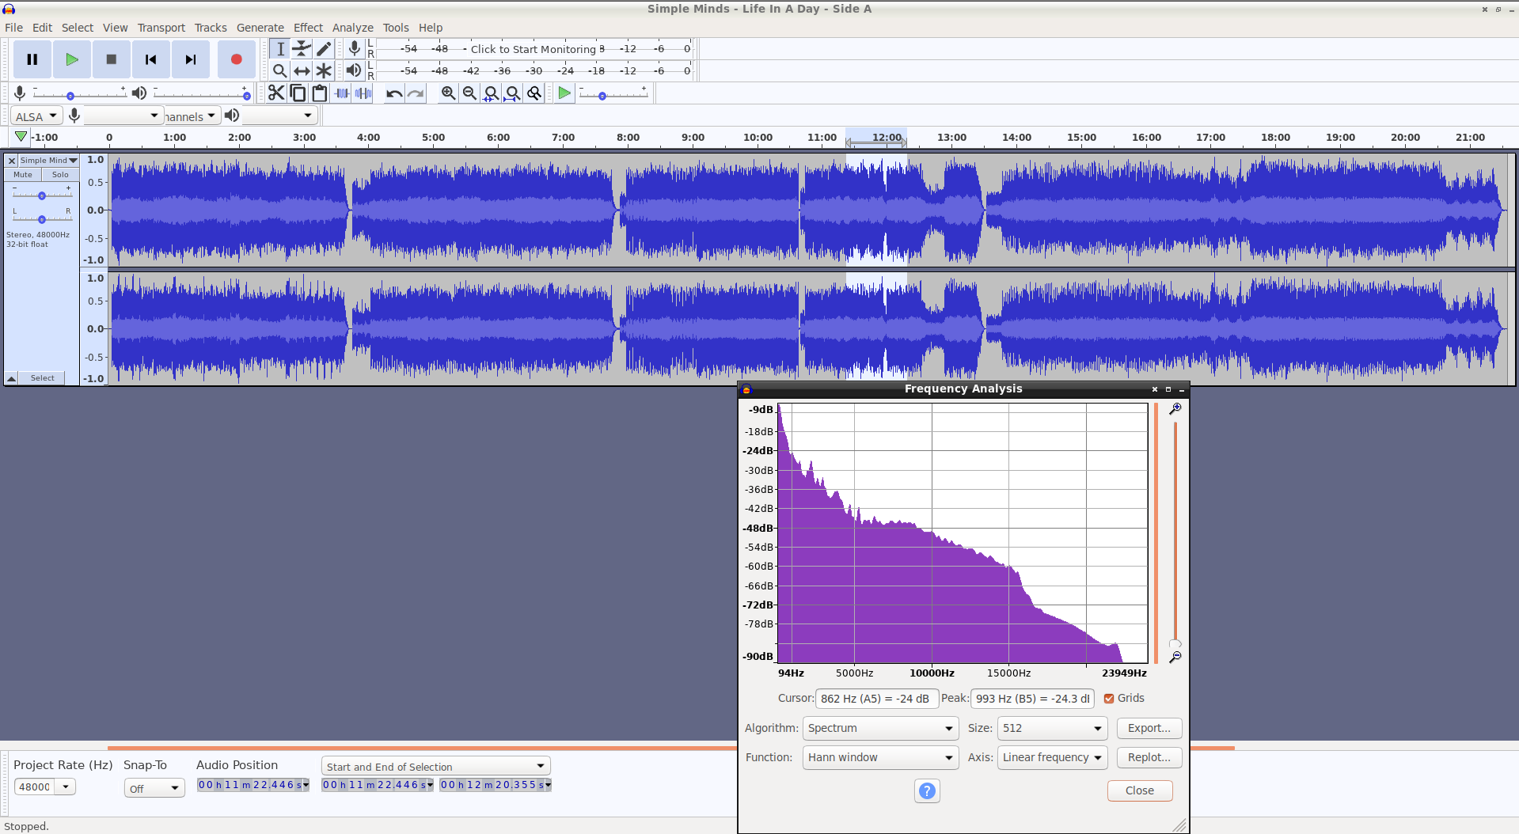Select the Selection (I-beam) tool
The height and width of the screenshot is (834, 1519).
click(x=280, y=49)
